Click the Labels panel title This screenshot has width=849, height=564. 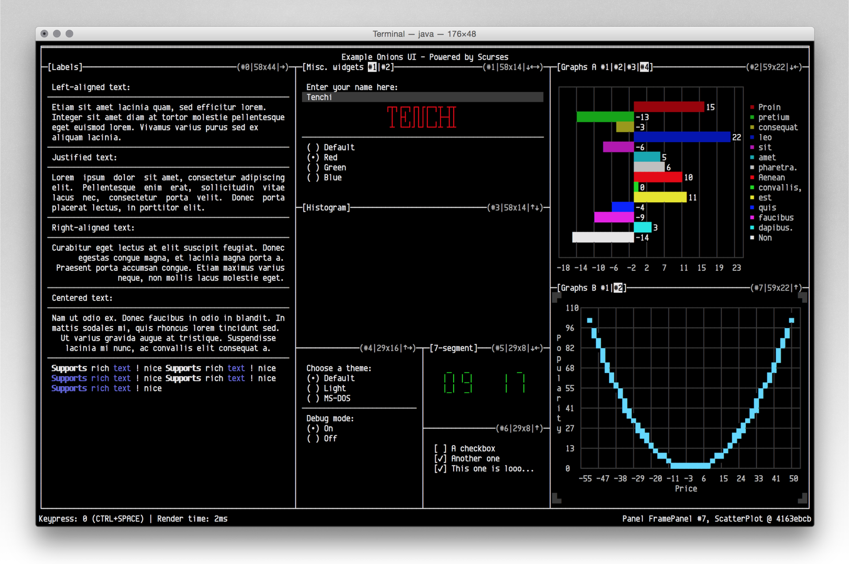coord(65,67)
